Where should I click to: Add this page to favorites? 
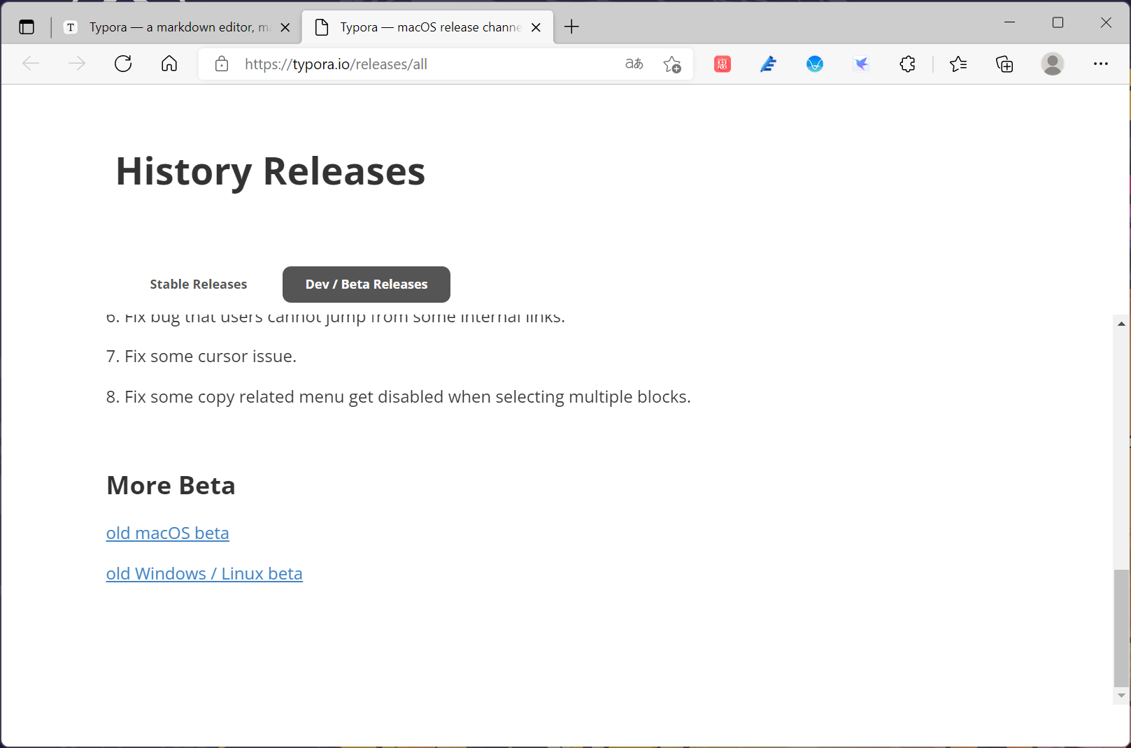pos(672,64)
